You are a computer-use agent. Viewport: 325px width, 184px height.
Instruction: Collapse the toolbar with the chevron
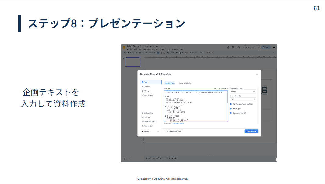[x=274, y=53]
